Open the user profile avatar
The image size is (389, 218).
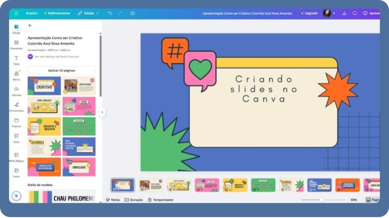coord(327,13)
